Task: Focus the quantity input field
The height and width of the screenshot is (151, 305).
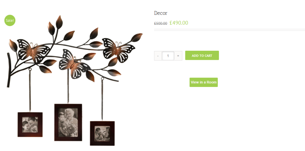Action: click(168, 56)
